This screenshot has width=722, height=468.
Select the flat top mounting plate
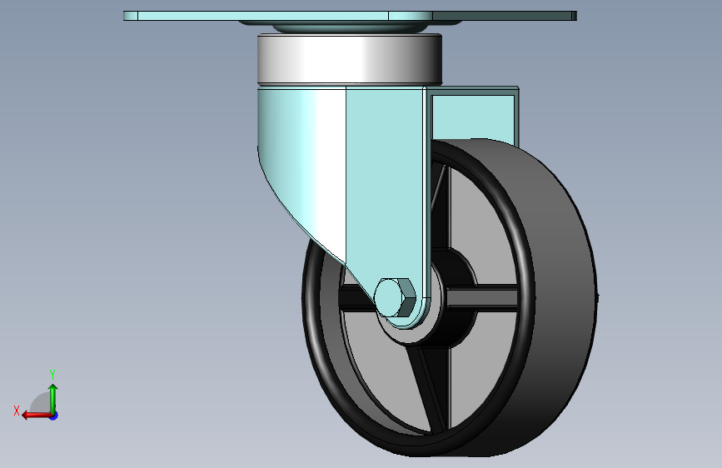point(350,16)
